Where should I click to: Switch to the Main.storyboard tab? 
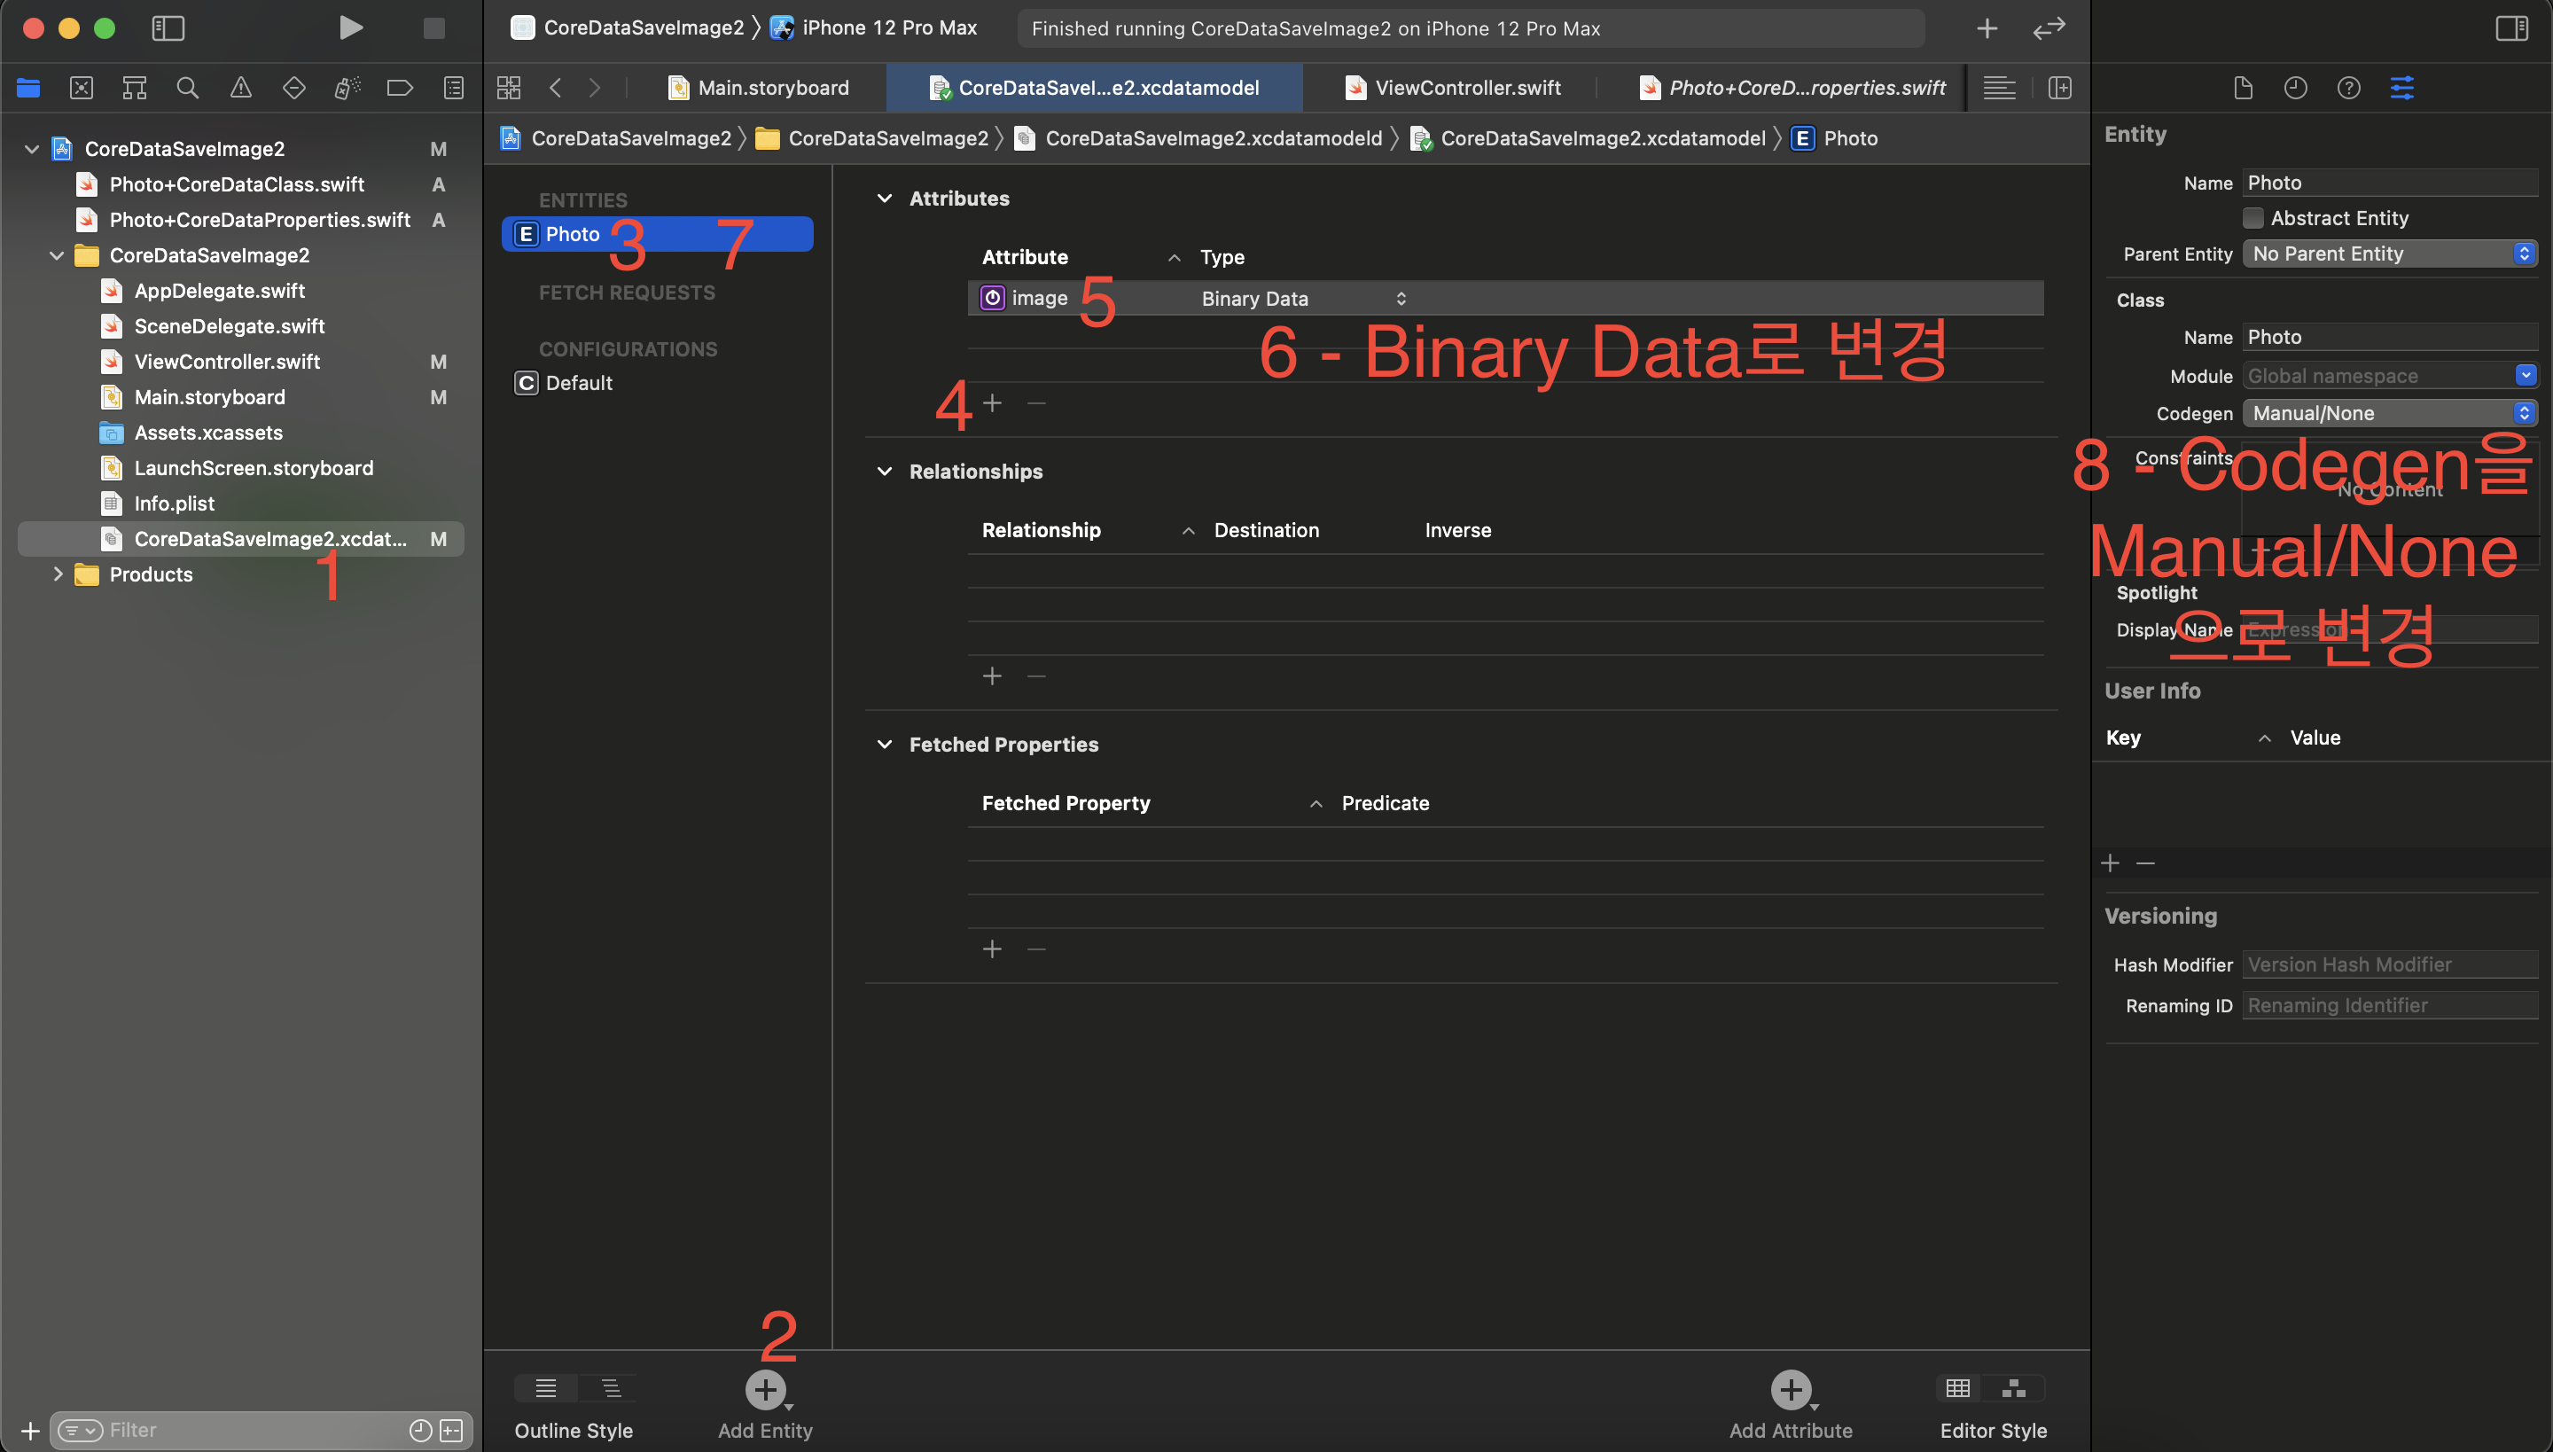(773, 88)
